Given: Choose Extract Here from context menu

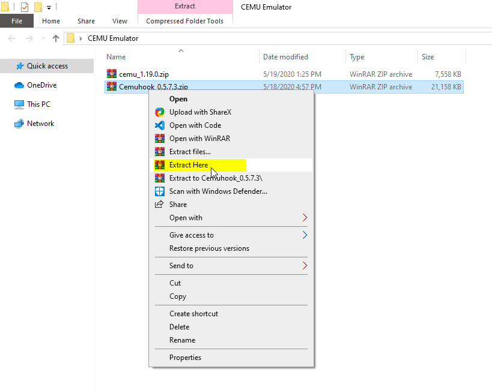Looking at the screenshot, I should [x=189, y=165].
